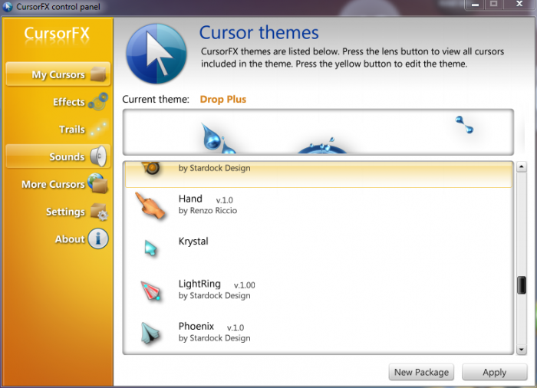Click the large blue cursor logo
This screenshot has width=537, height=388.
156,54
